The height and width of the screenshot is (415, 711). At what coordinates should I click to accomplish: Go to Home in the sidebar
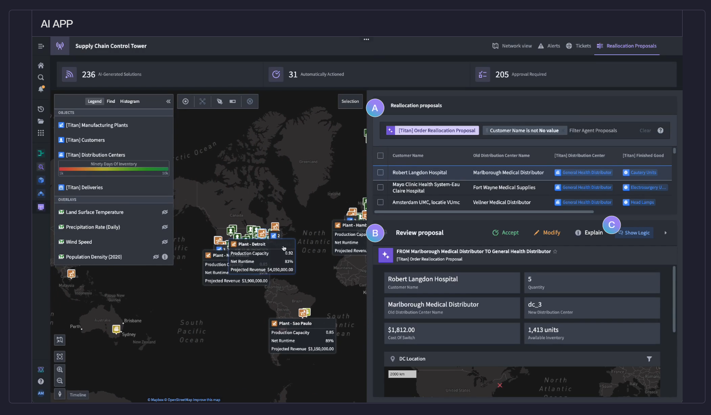pyautogui.click(x=41, y=66)
